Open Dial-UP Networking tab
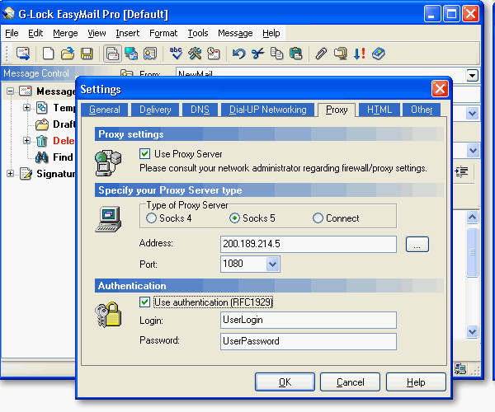 pyautogui.click(x=267, y=110)
